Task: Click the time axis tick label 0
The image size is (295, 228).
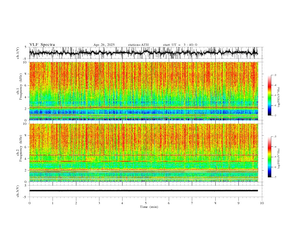Action: pyautogui.click(x=29, y=203)
